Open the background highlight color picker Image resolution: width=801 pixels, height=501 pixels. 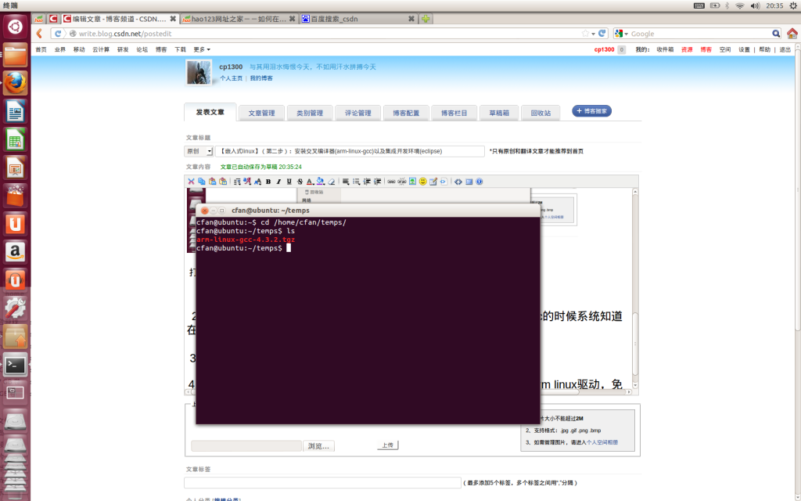320,182
